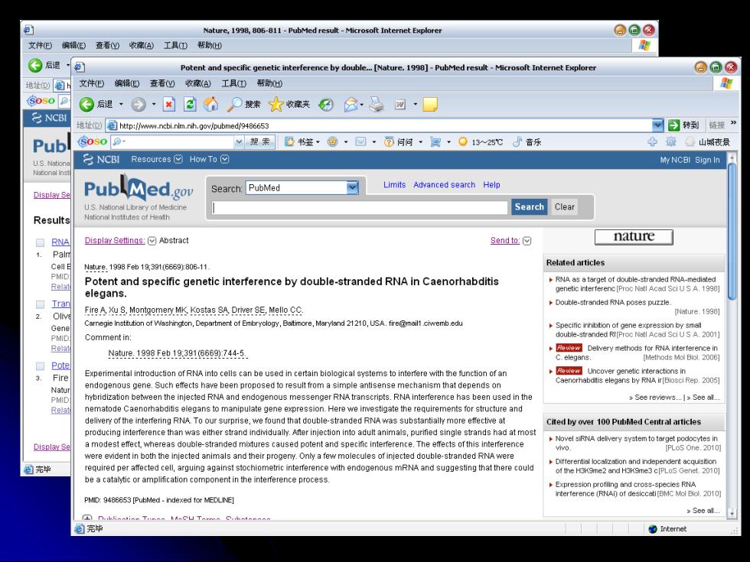Open the Advanced search link
Screen dimensions: 750x562
pyautogui.click(x=445, y=185)
